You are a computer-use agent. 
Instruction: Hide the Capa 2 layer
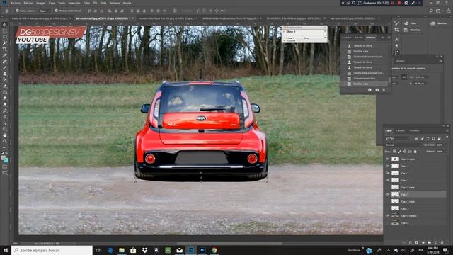point(387,173)
